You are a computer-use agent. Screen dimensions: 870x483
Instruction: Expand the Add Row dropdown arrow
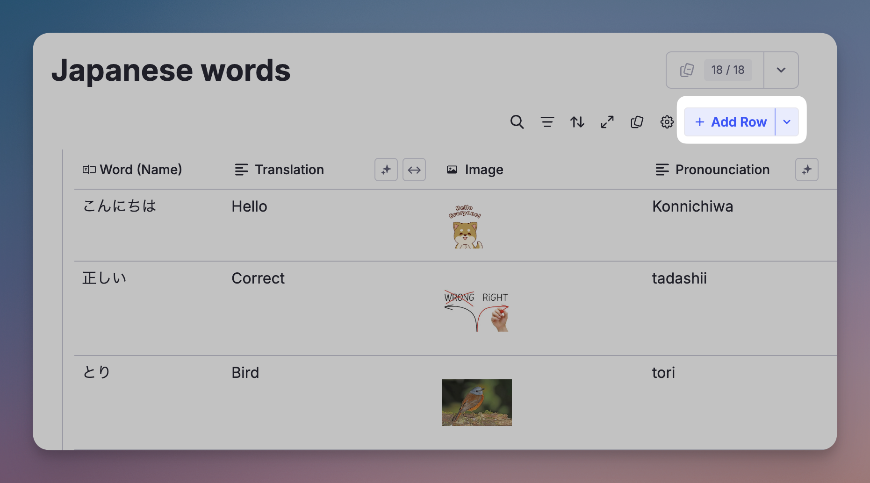787,122
